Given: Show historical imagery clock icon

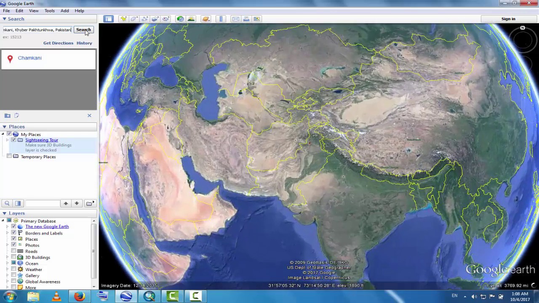Looking at the screenshot, I should click(x=180, y=19).
